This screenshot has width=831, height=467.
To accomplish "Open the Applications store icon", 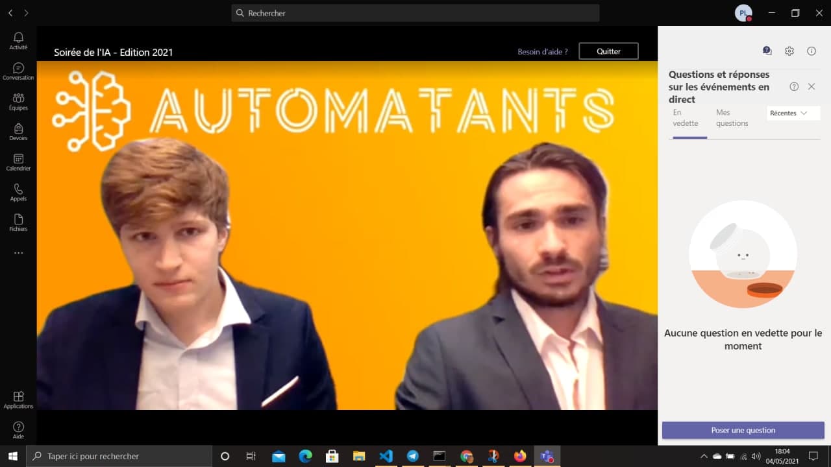I will [18, 400].
